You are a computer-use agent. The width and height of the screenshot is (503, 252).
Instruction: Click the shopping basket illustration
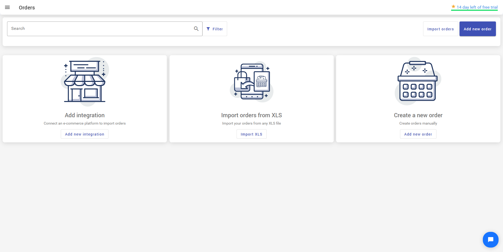point(418,82)
